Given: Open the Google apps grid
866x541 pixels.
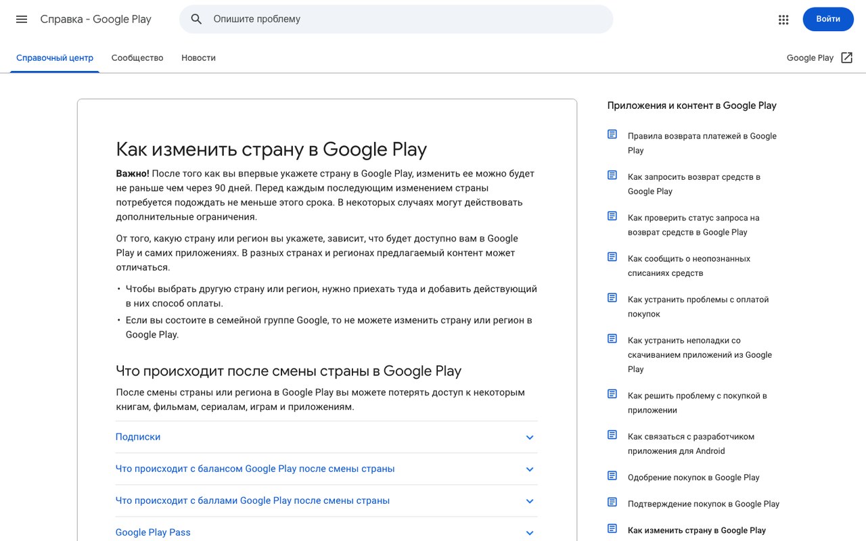Looking at the screenshot, I should [783, 20].
